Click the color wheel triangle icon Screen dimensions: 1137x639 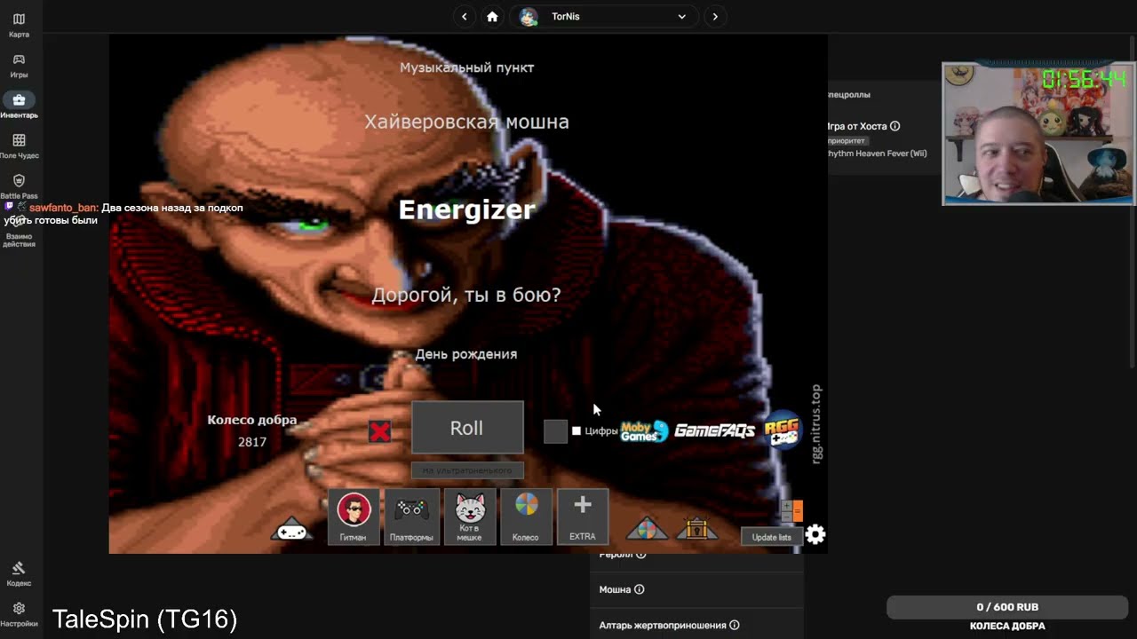pos(647,529)
